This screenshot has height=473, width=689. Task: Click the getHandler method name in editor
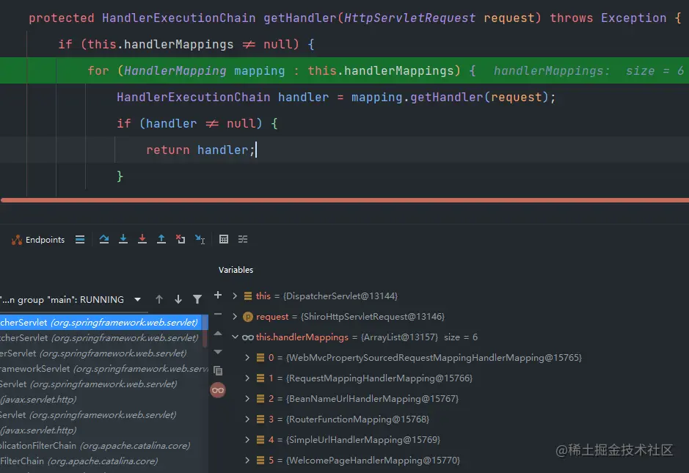300,18
